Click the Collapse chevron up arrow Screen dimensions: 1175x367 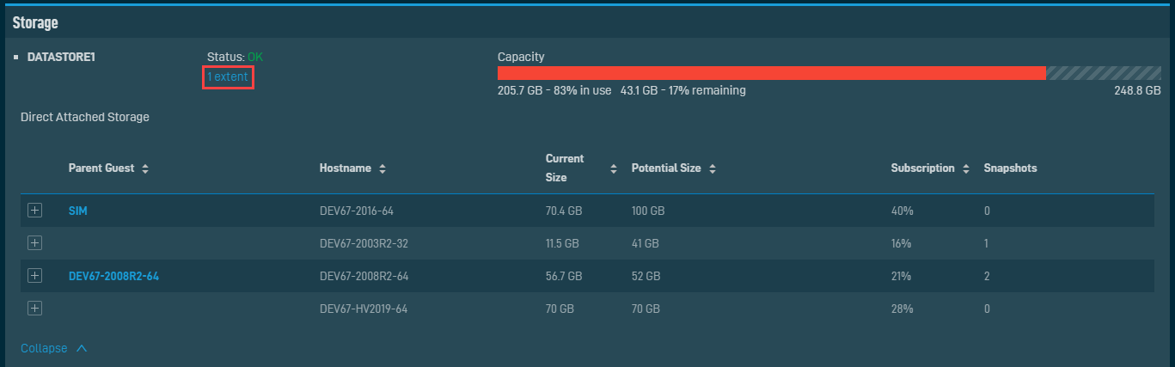click(82, 348)
